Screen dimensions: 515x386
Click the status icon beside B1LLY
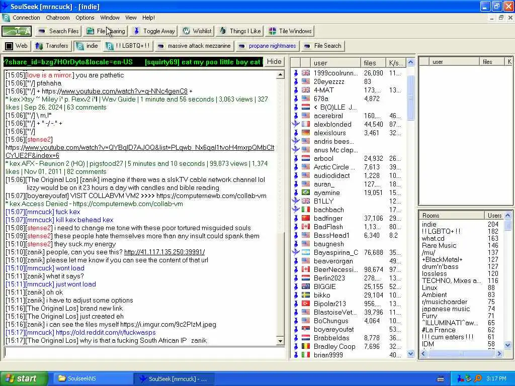click(x=296, y=201)
